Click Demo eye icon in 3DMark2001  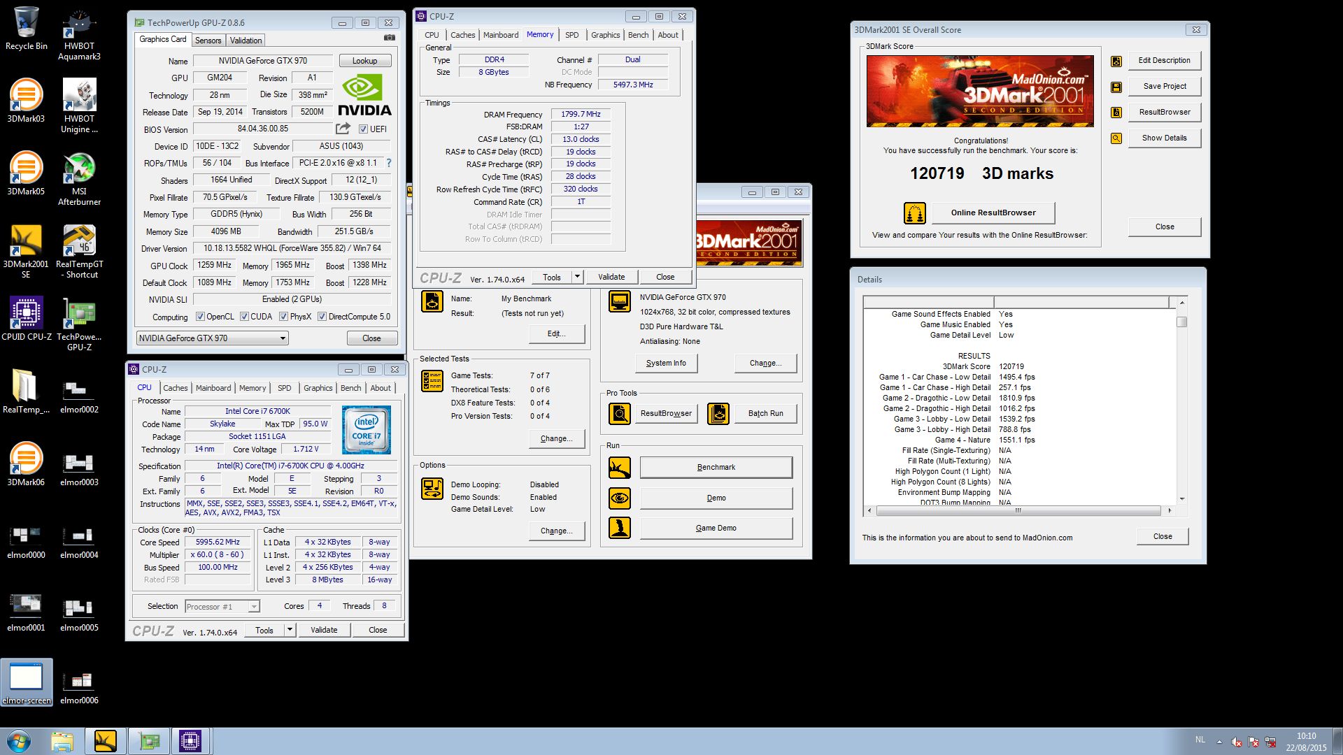point(619,498)
